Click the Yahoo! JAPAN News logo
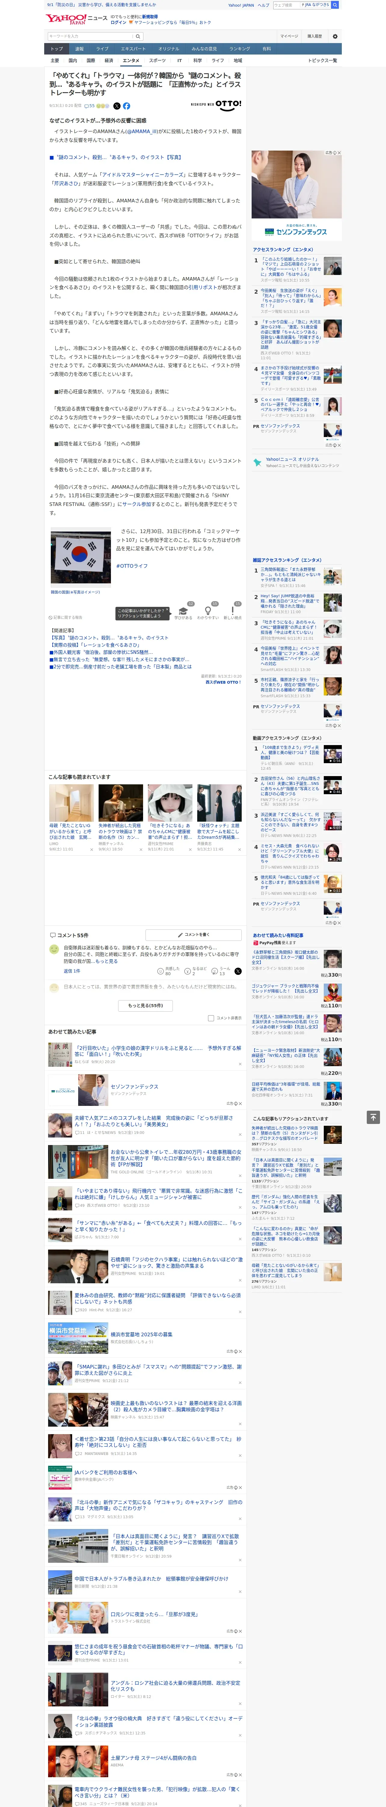 (x=76, y=19)
